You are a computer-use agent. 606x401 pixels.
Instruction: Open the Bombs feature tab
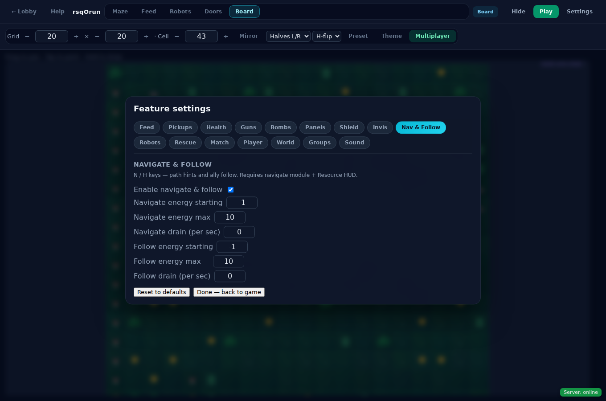281,127
